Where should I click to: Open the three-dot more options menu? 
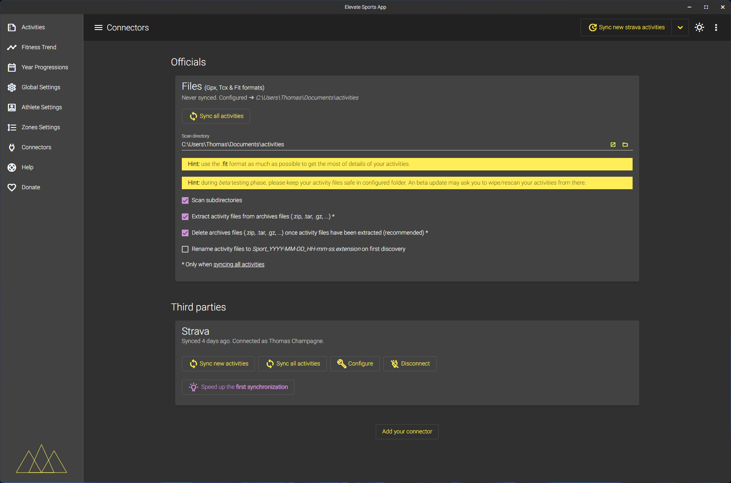pos(716,28)
